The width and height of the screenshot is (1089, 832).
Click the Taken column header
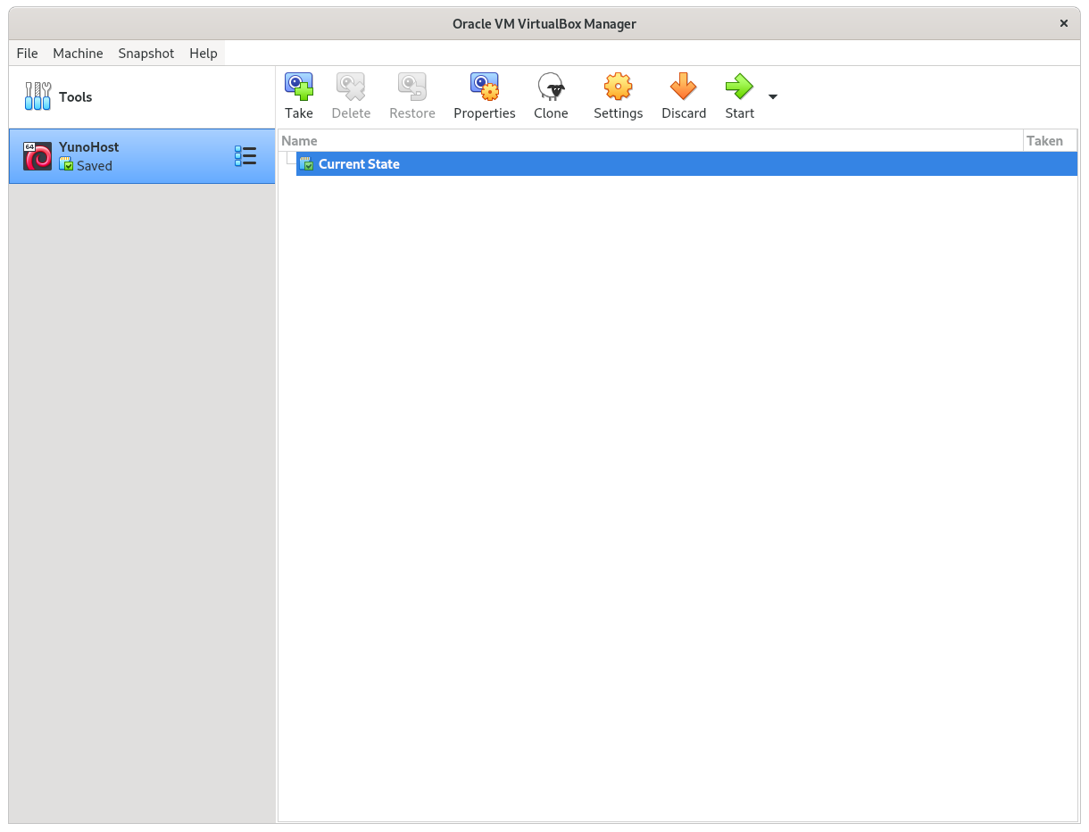(x=1044, y=140)
